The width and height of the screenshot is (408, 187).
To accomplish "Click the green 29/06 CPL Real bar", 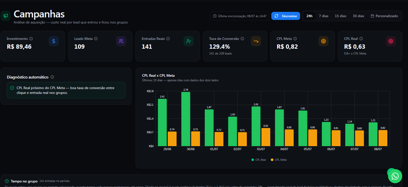I will [x=162, y=122].
